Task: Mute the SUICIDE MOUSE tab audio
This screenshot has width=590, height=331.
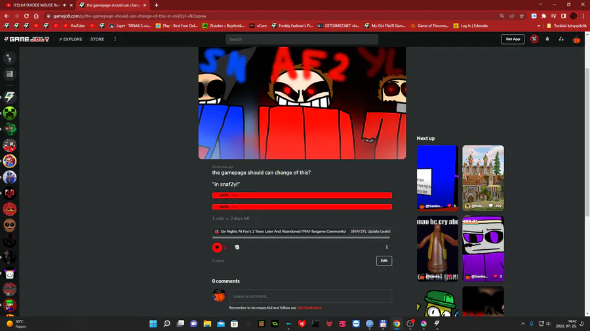Action: point(65,5)
